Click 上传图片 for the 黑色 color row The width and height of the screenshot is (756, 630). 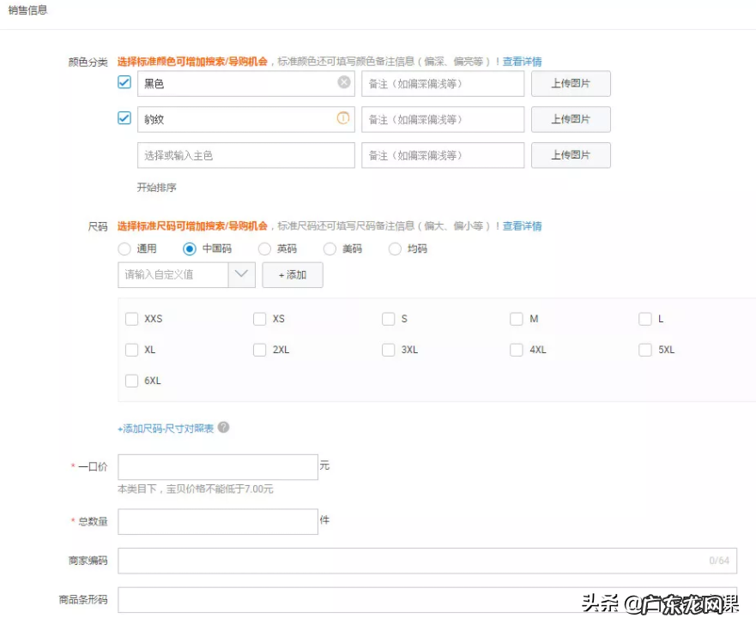pyautogui.click(x=571, y=83)
